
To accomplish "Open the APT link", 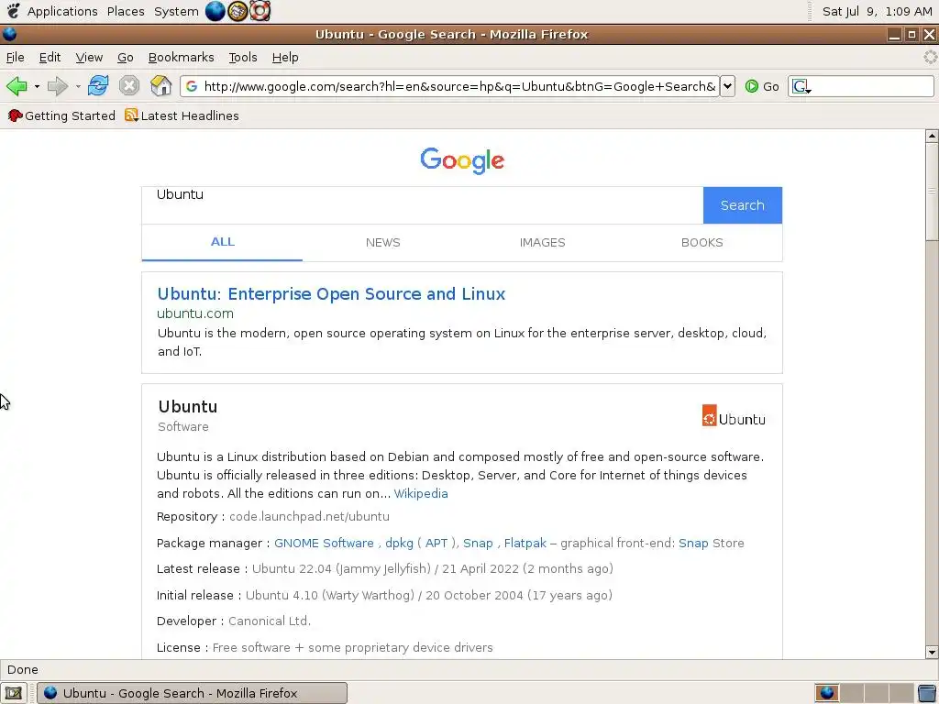I will [436, 543].
